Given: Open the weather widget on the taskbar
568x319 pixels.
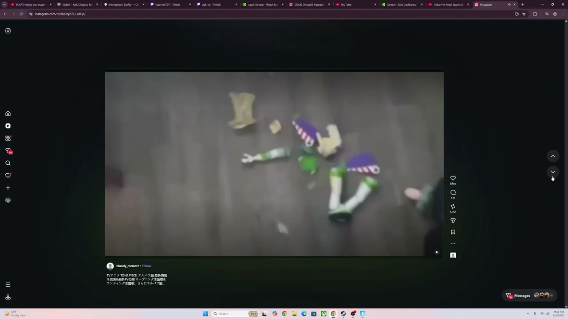Looking at the screenshot, I should coord(16,314).
